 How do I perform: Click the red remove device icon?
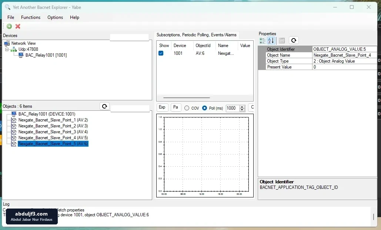click(x=18, y=26)
